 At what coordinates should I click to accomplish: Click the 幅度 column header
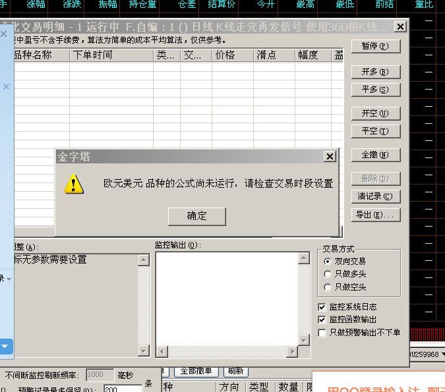[313, 55]
